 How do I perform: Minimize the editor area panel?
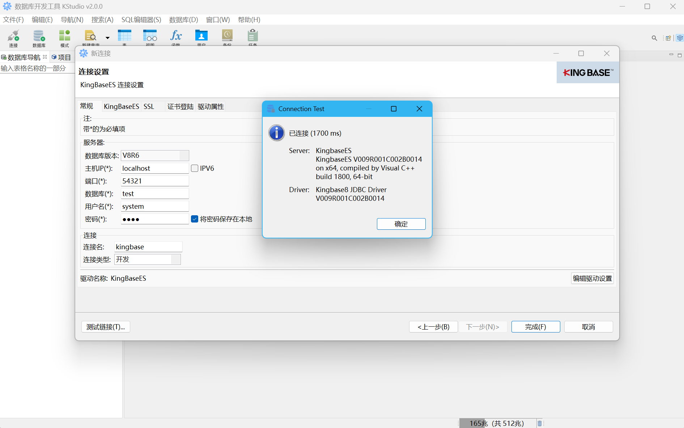click(671, 55)
